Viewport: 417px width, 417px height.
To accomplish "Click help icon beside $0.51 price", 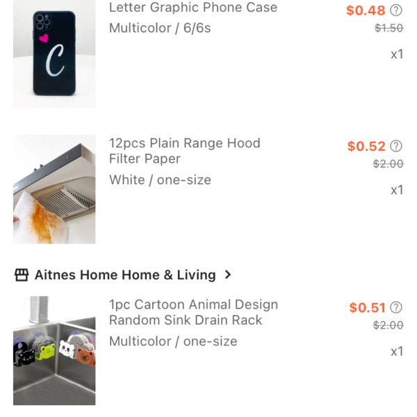I will tap(396, 307).
